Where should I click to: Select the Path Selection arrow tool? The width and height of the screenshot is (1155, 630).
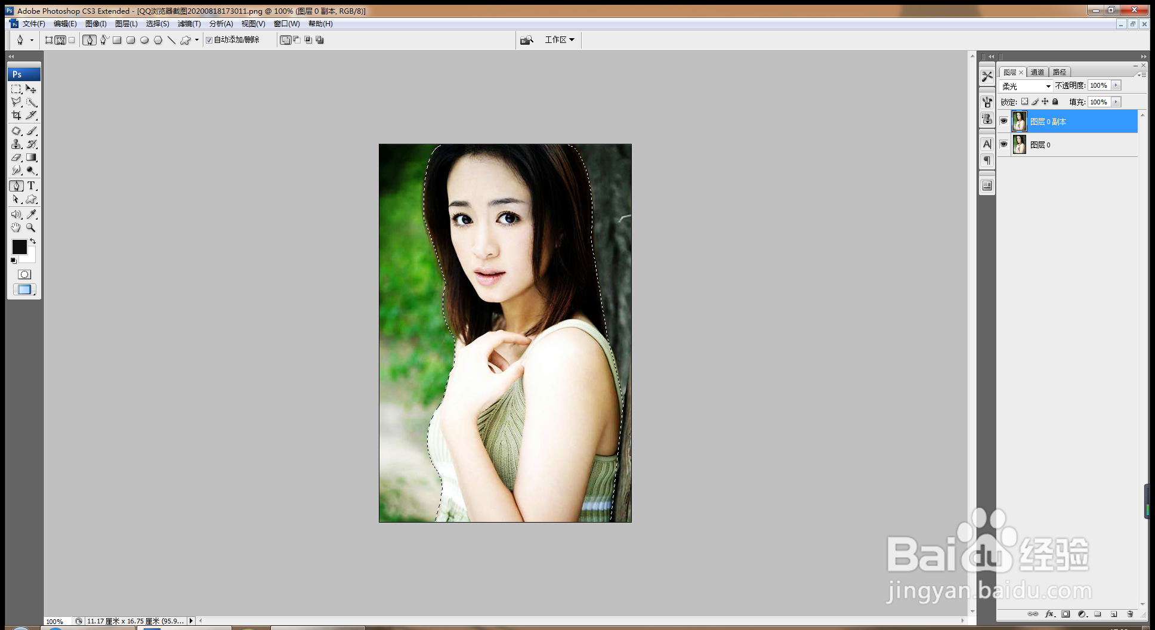[x=16, y=199]
